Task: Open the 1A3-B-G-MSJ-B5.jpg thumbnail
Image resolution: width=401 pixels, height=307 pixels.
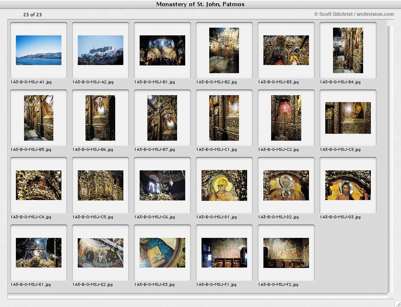Action: 39,118
